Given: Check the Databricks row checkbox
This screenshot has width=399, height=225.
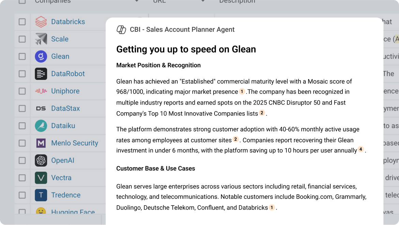Looking at the screenshot, I should point(22,22).
